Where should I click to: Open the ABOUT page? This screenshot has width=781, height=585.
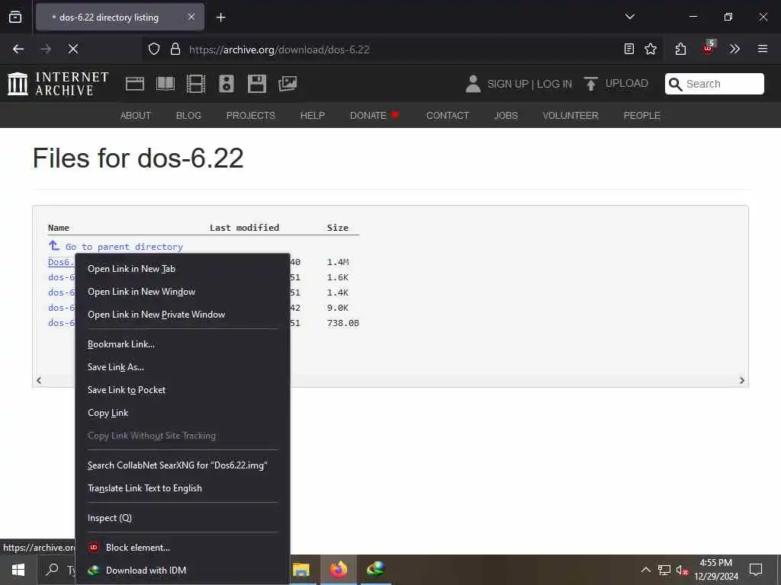(x=136, y=116)
